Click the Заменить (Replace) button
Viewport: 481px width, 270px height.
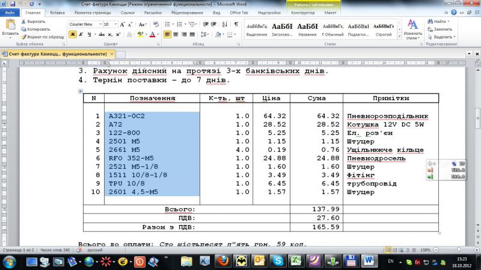(x=440, y=29)
